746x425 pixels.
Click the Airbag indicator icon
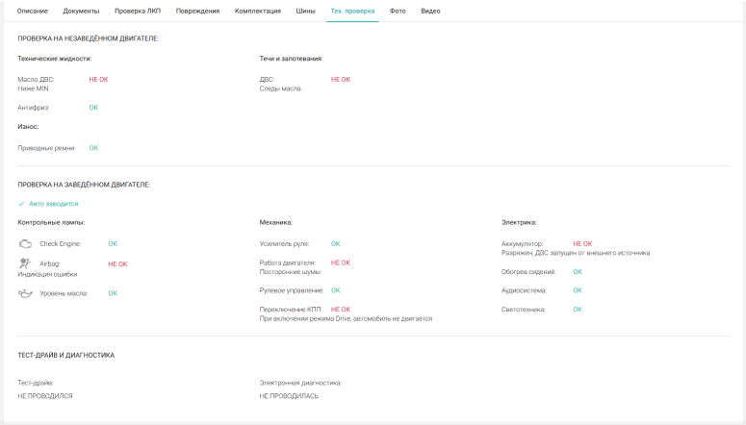pyautogui.click(x=25, y=262)
